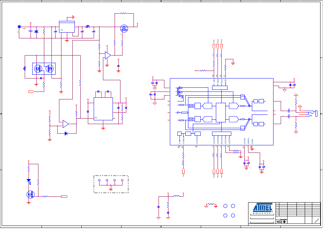Viewport: 326px width, 230px height.
Task: Click the projection symbol in the title block
Action: pos(281,222)
